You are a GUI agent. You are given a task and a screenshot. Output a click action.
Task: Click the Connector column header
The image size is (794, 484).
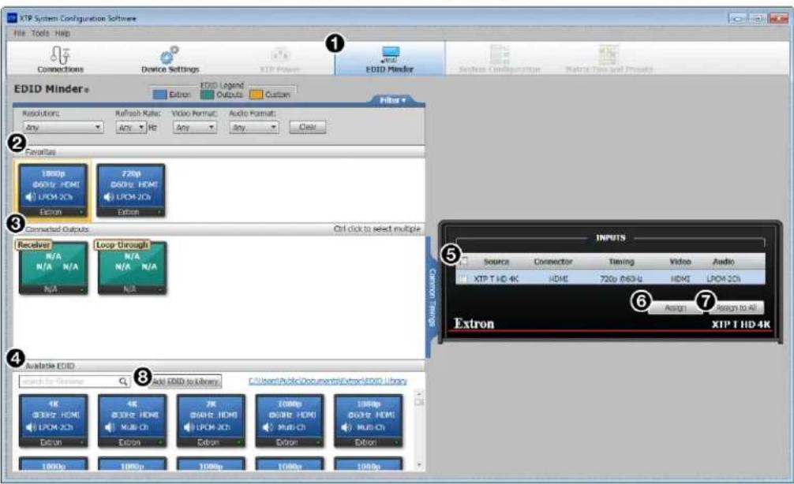coord(553,262)
